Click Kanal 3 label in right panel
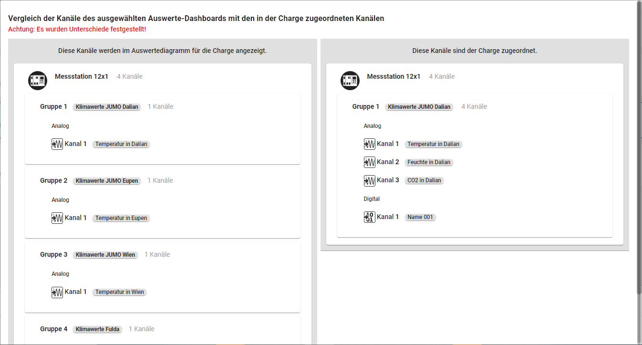The height and width of the screenshot is (345, 642). pos(388,180)
